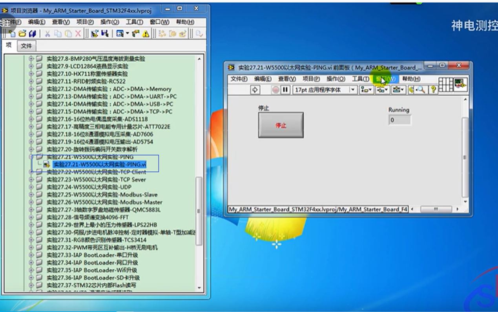498x312 pixels.
Task: Open 查看(V) menu in project explorer
Action: (x=61, y=22)
